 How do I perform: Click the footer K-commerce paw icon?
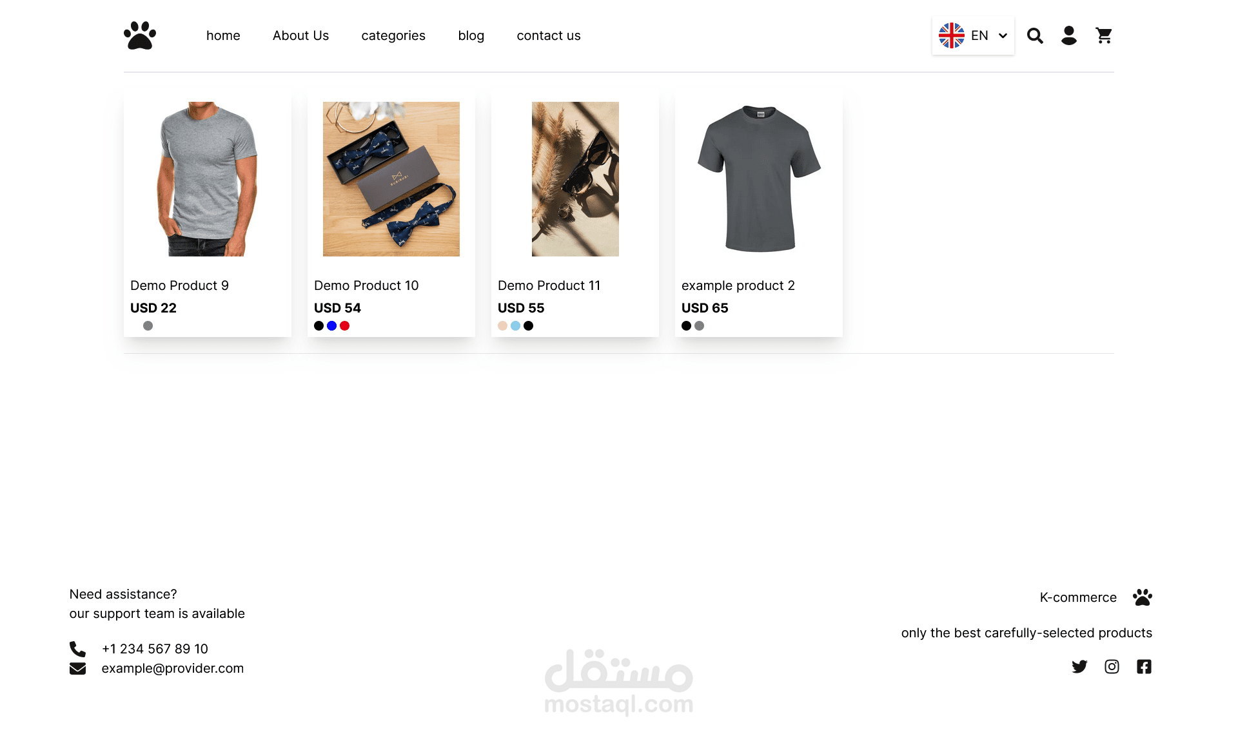point(1143,597)
